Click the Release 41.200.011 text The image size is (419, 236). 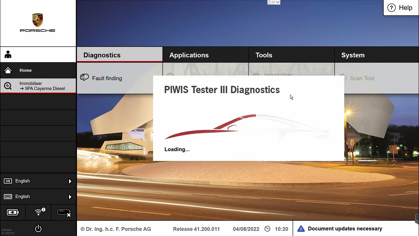point(196,229)
